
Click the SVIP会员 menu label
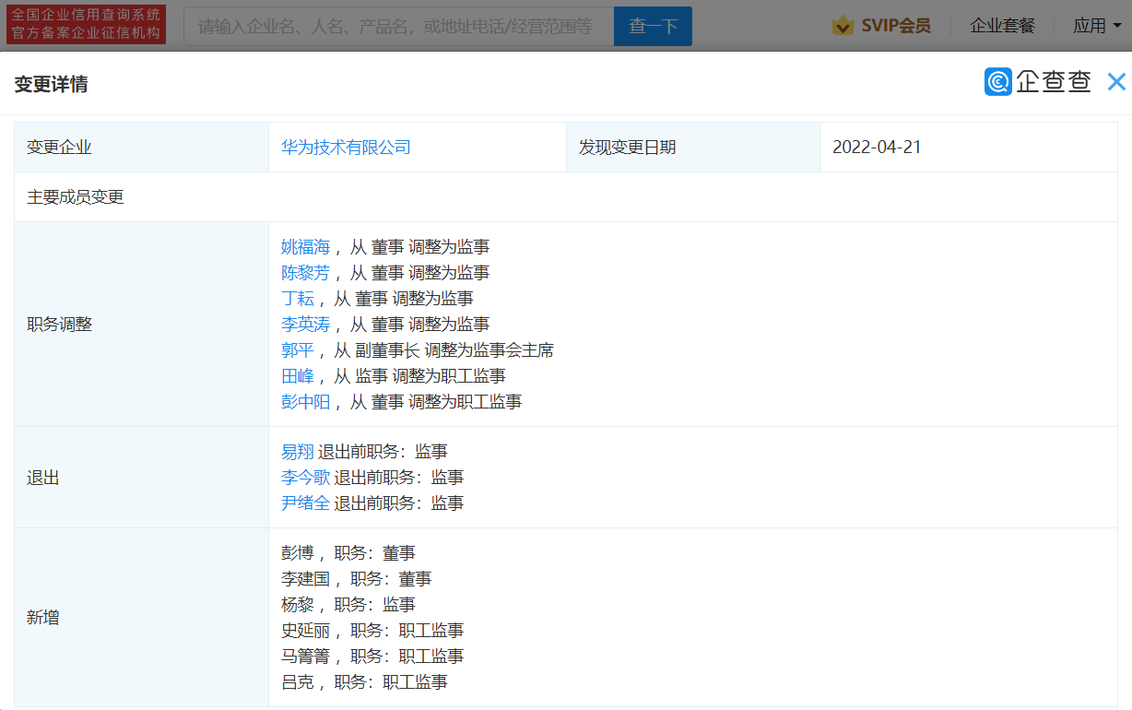click(x=896, y=26)
